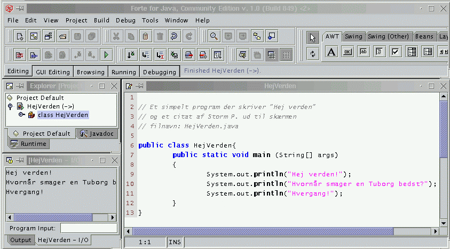Viewport: 450px width, 249px height.
Task: Switch to the Output tab
Action: point(21,240)
